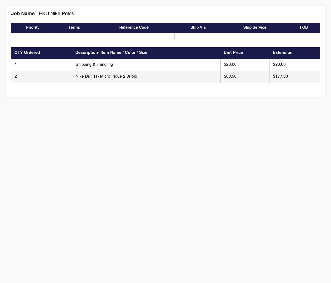This screenshot has height=283, width=331.
Task: Click the empty Terms value cell
Action: (74, 36)
